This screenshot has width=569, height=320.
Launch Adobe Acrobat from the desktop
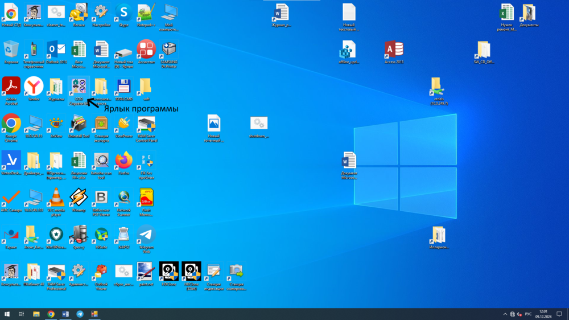(11, 91)
